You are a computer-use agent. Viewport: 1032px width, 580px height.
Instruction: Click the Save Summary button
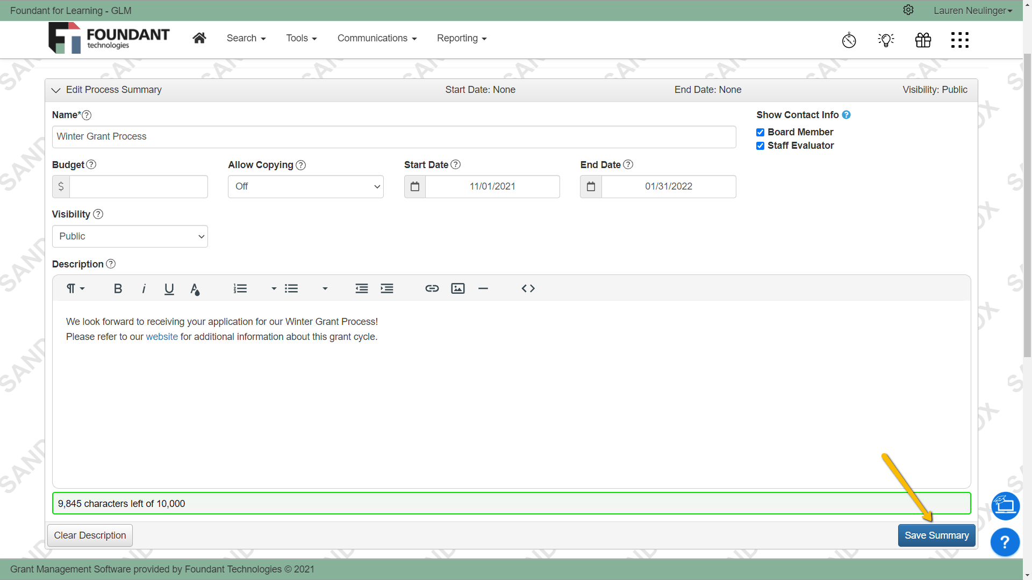[x=936, y=535]
